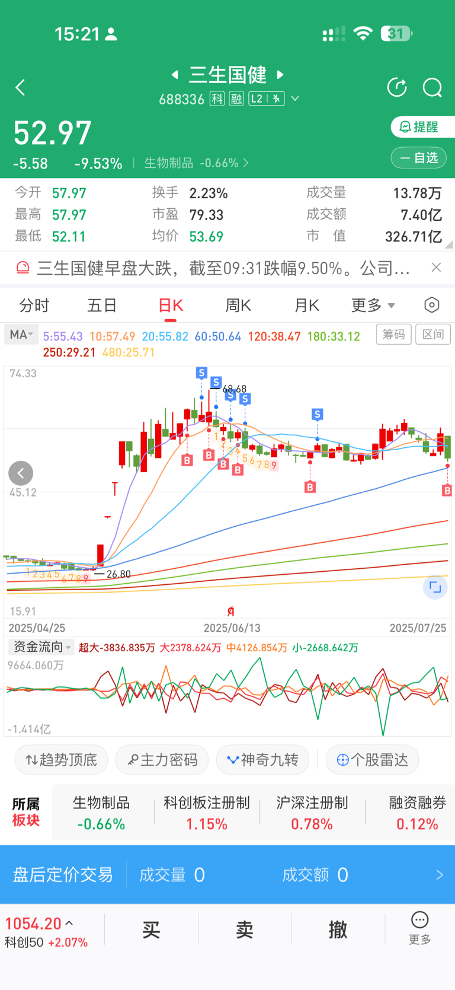This screenshot has height=990, width=455.
Task: Tap the 提醒 alert button
Action: tap(423, 127)
